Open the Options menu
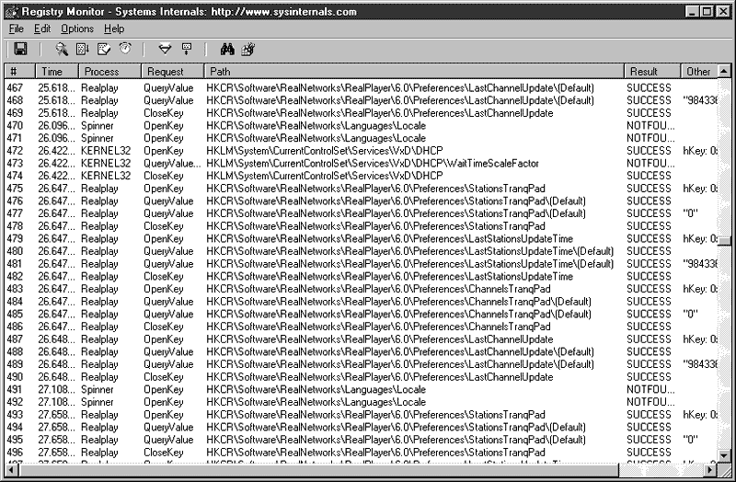 coord(77,29)
